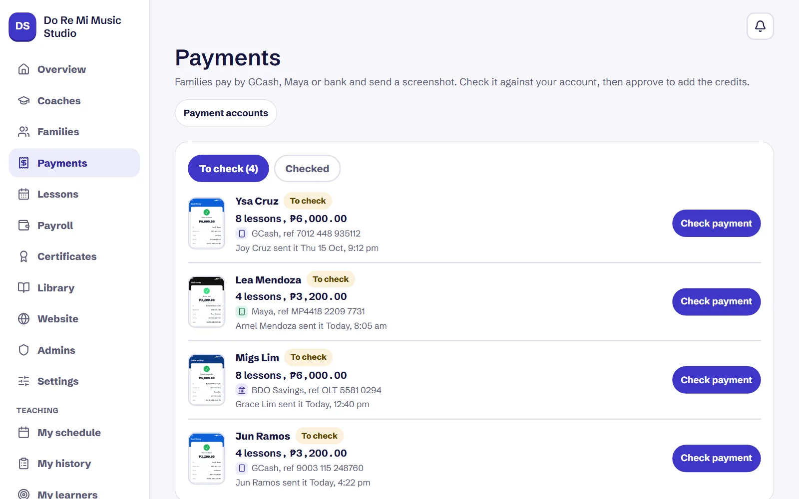Click reference text 'ref MP4418 2209 7731'
The width and height of the screenshot is (799, 499).
click(x=321, y=311)
